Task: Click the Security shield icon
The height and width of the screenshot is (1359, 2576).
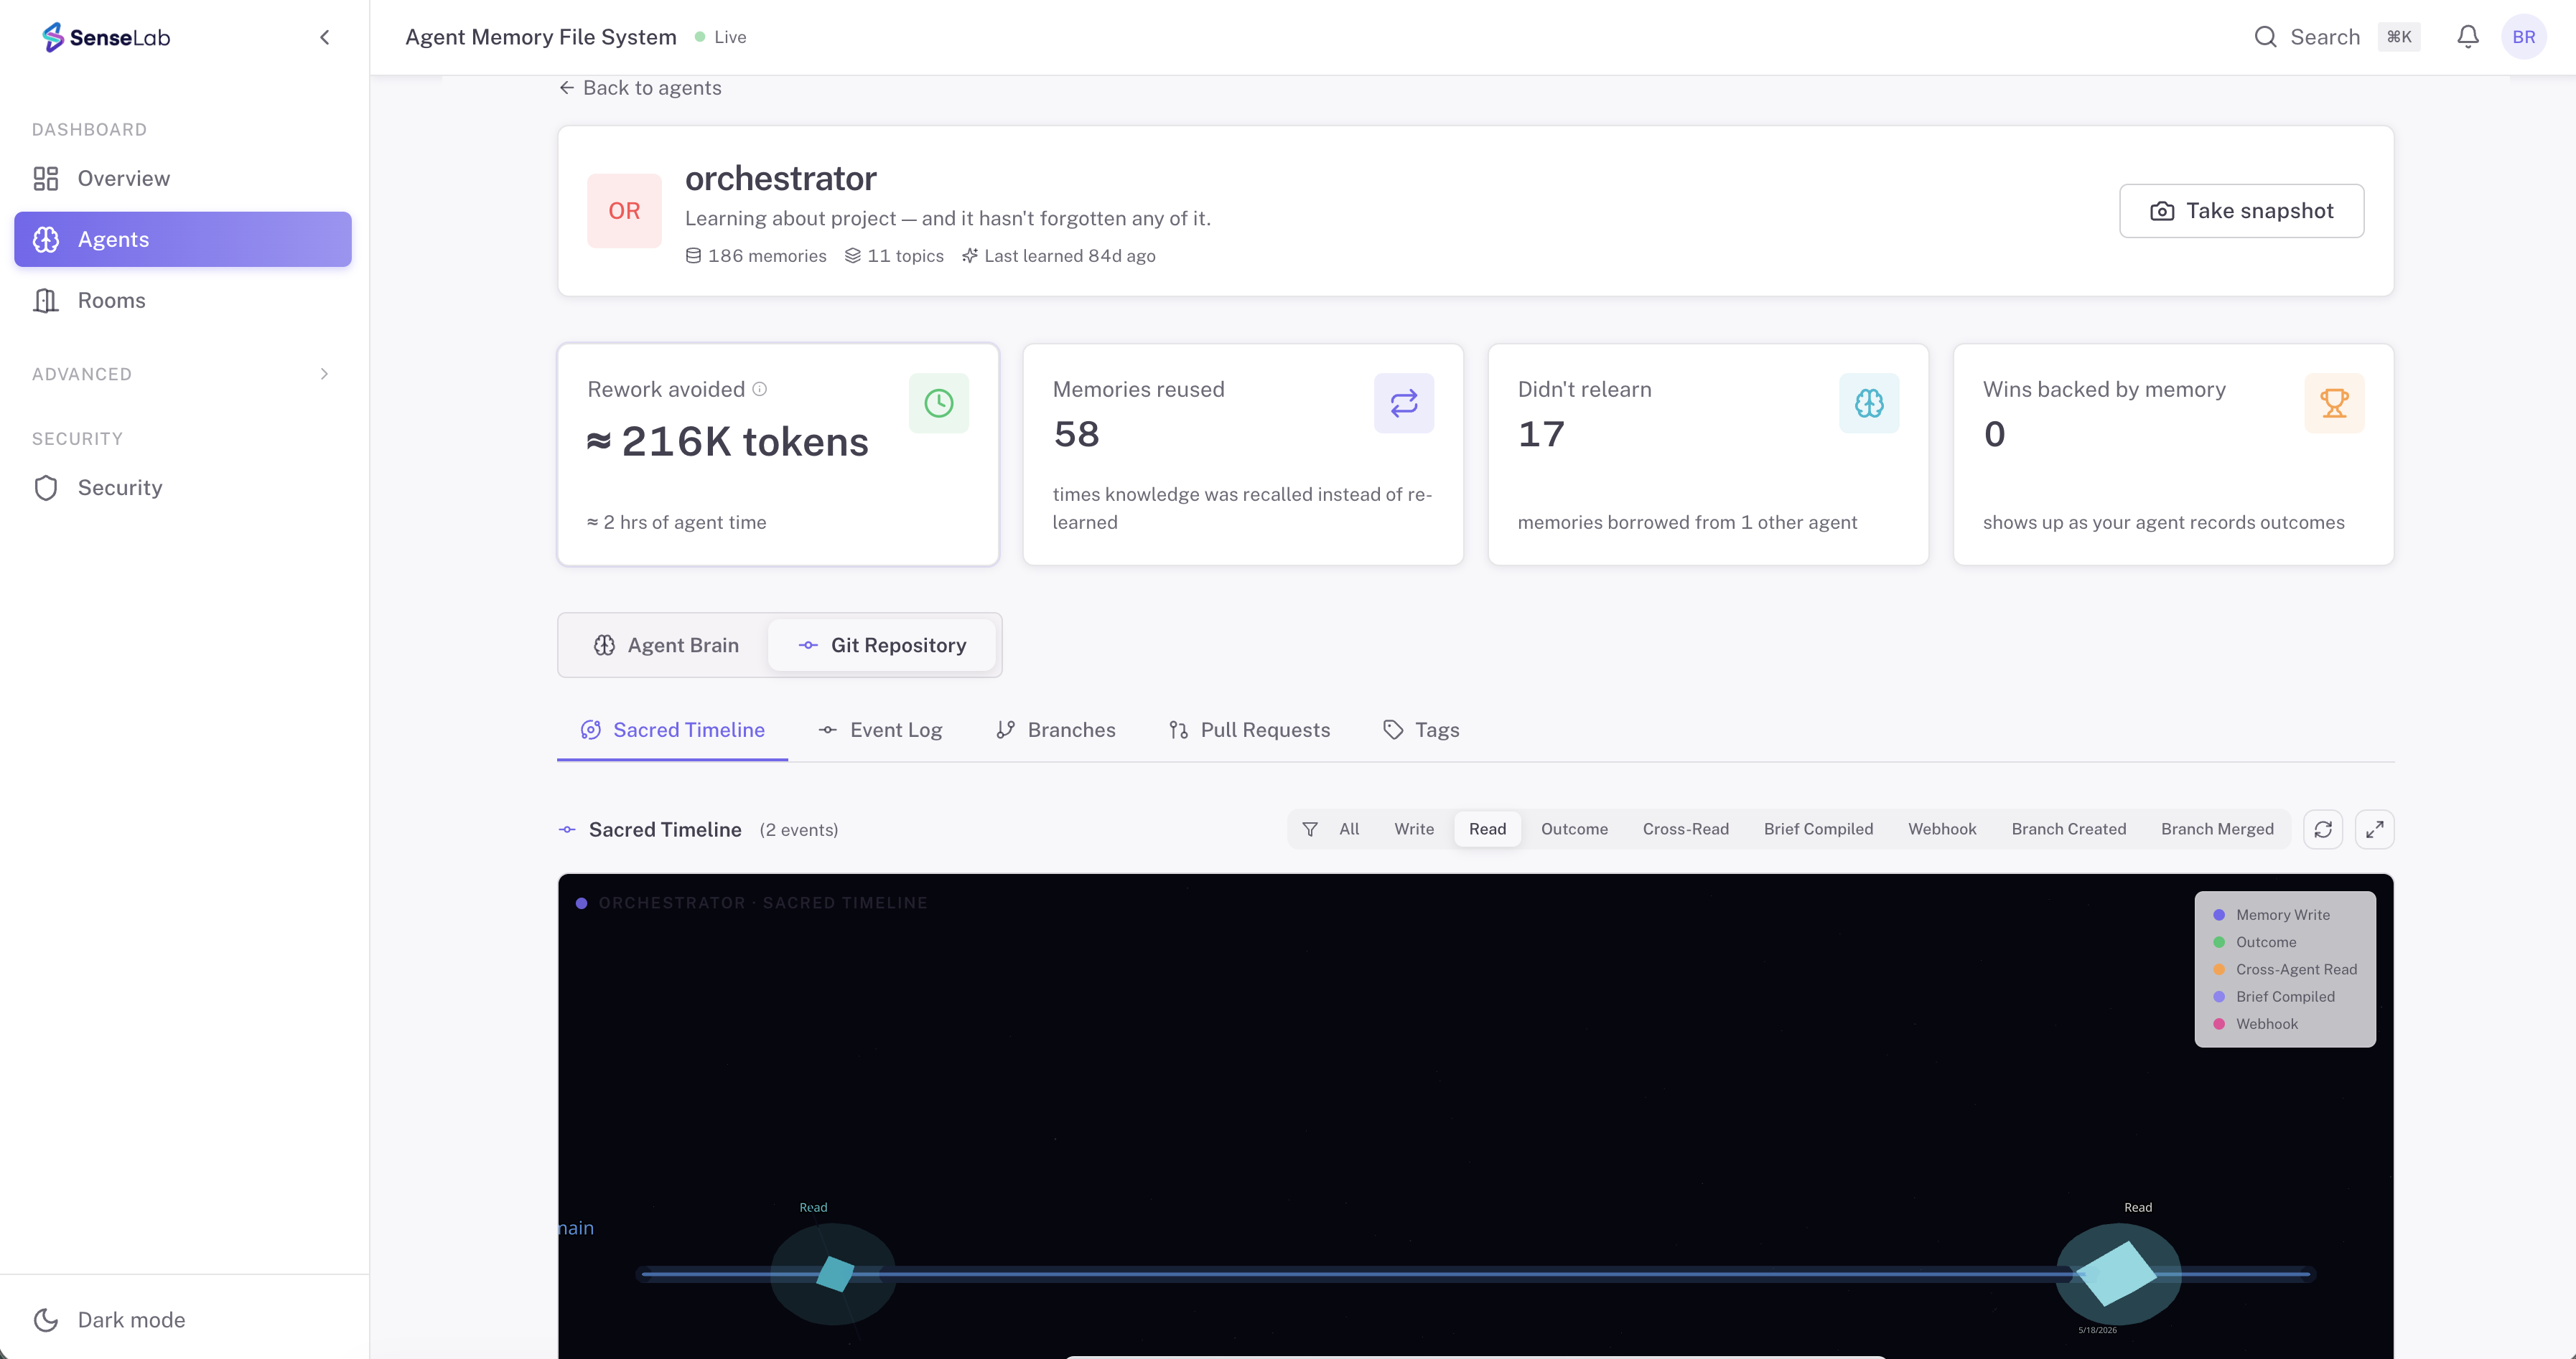Action: (46, 488)
